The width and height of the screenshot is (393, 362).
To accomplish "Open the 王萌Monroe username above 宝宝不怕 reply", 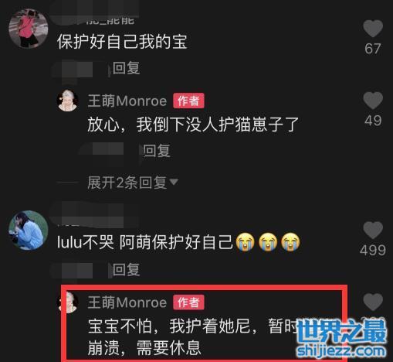I will [x=127, y=302].
